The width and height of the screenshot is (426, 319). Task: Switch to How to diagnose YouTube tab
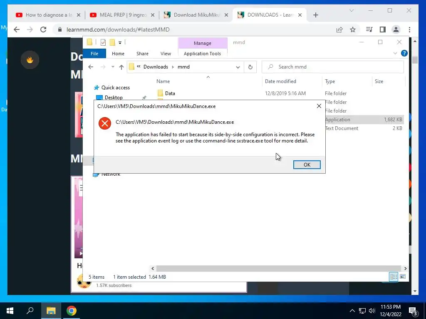(x=48, y=15)
